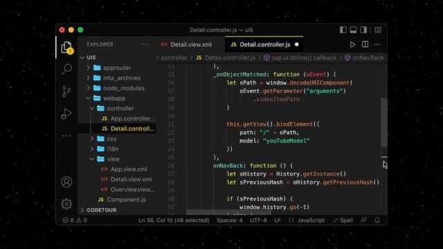Show additional views ellipsis in activity bar

66,136
